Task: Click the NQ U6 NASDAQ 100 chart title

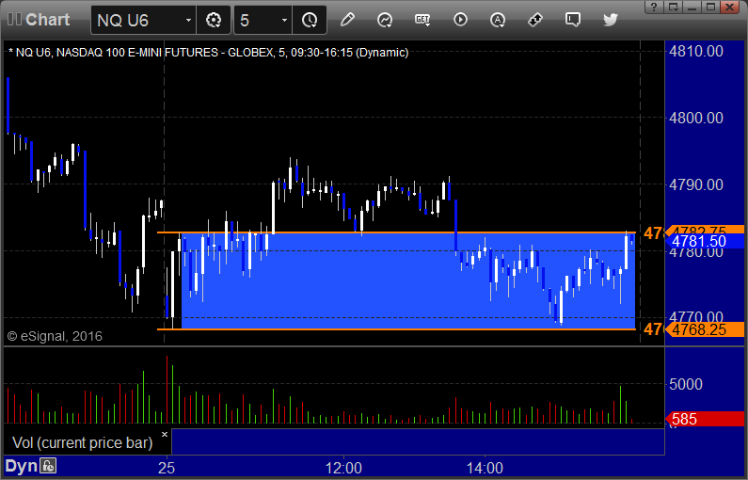Action: (209, 52)
